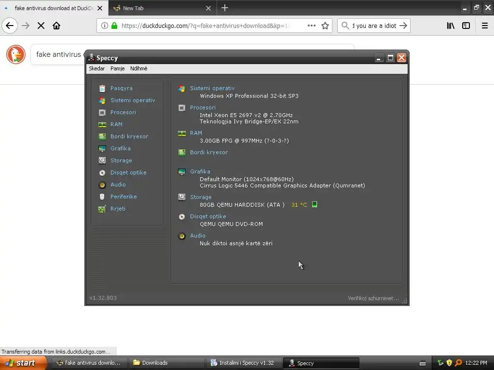Click Intel Xeon E5 2697 v2 text

point(246,115)
